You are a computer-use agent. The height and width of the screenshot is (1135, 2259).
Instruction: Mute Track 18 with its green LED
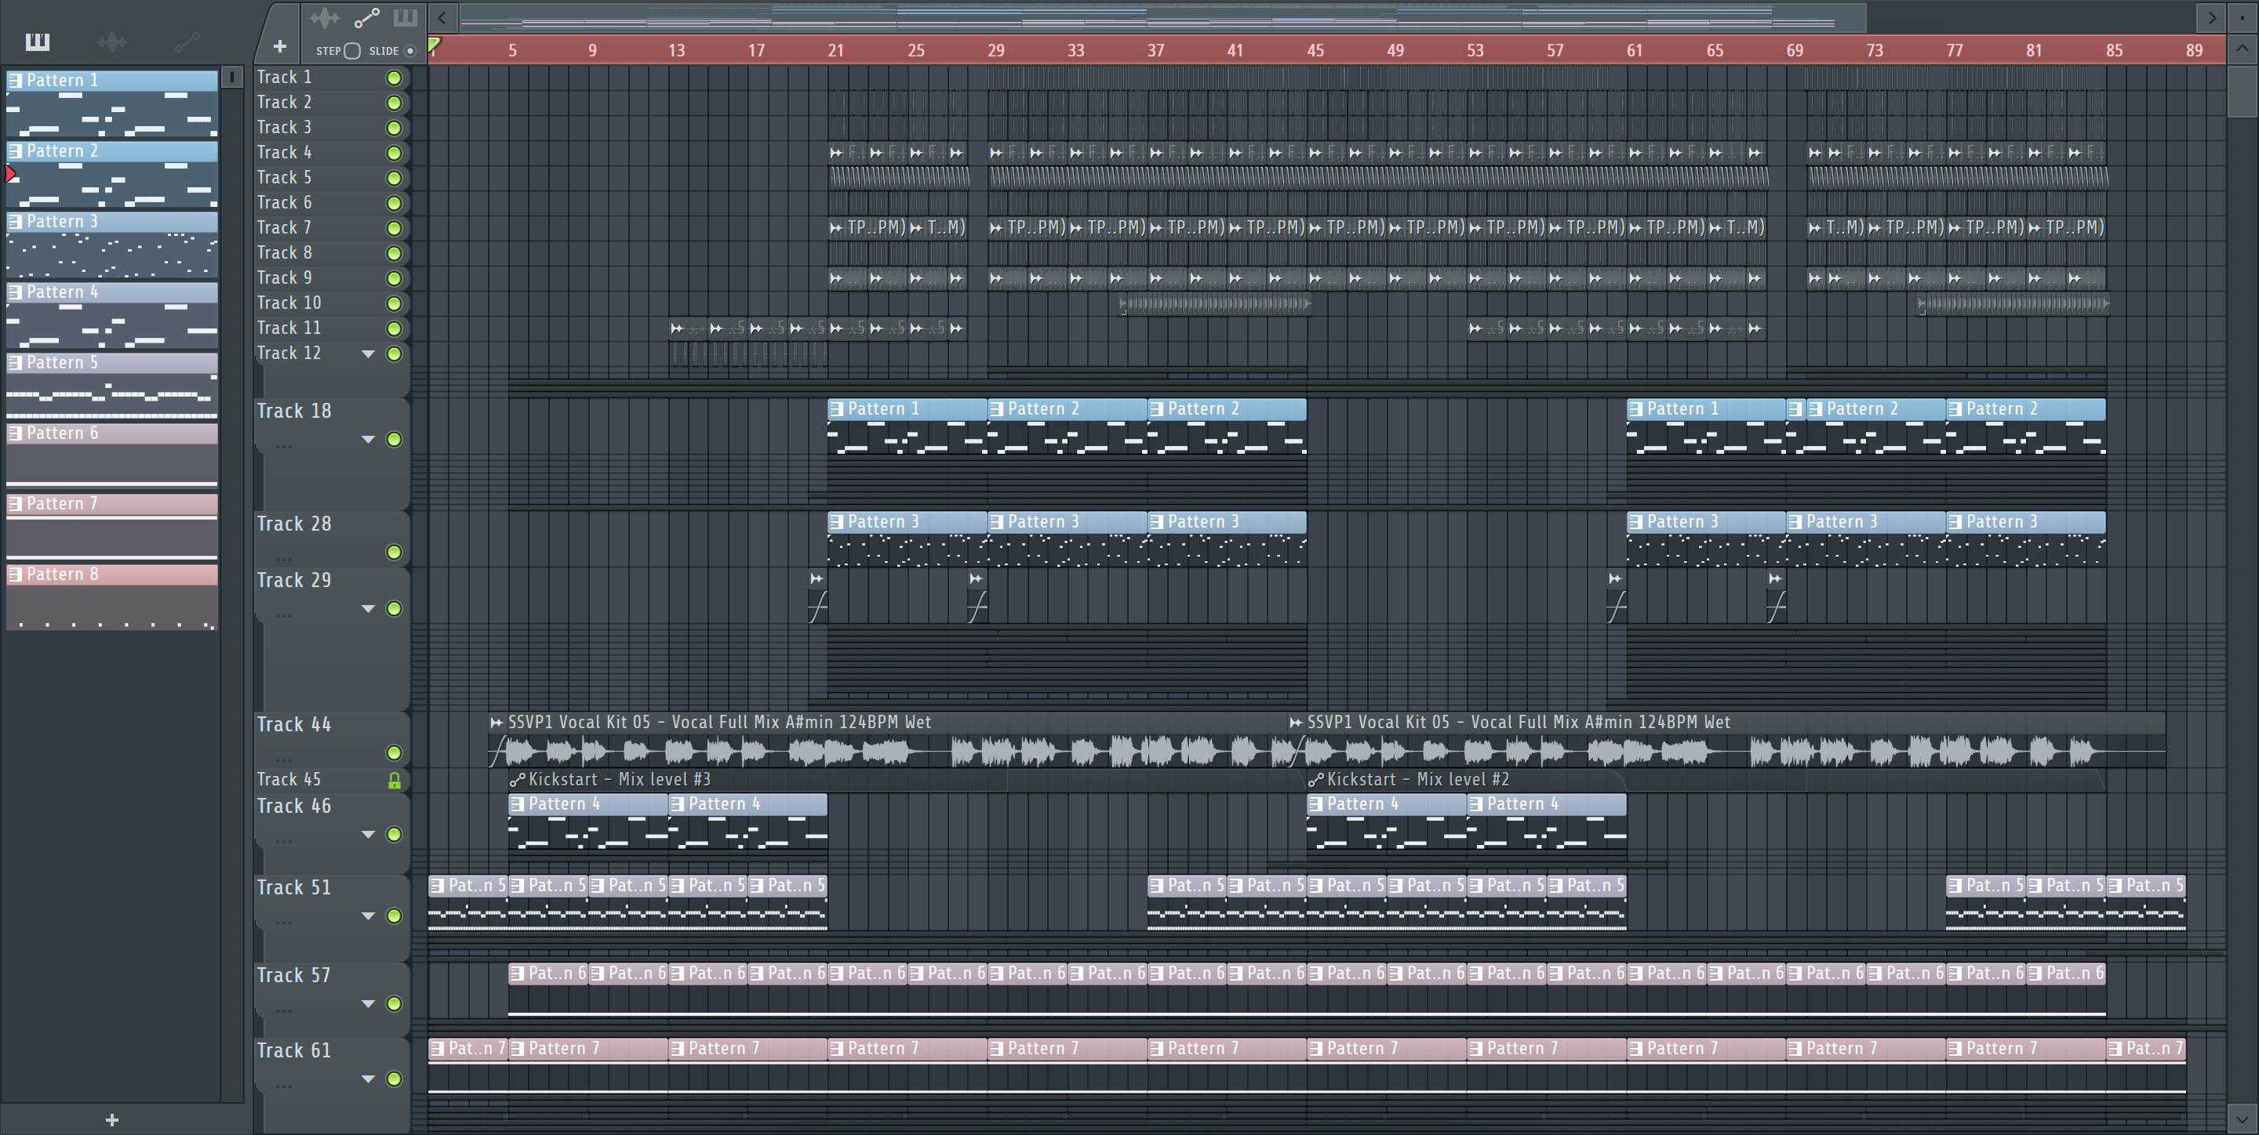[395, 439]
